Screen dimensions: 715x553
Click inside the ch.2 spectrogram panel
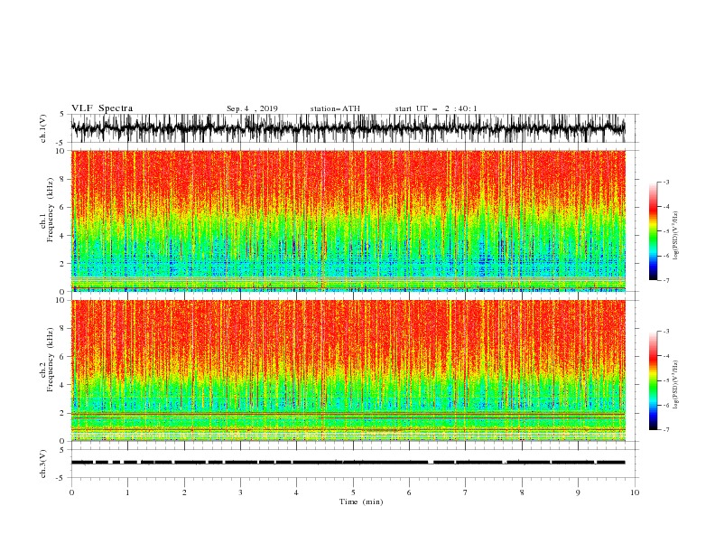pos(348,370)
